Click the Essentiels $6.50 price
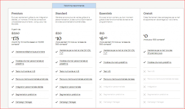 103,38
